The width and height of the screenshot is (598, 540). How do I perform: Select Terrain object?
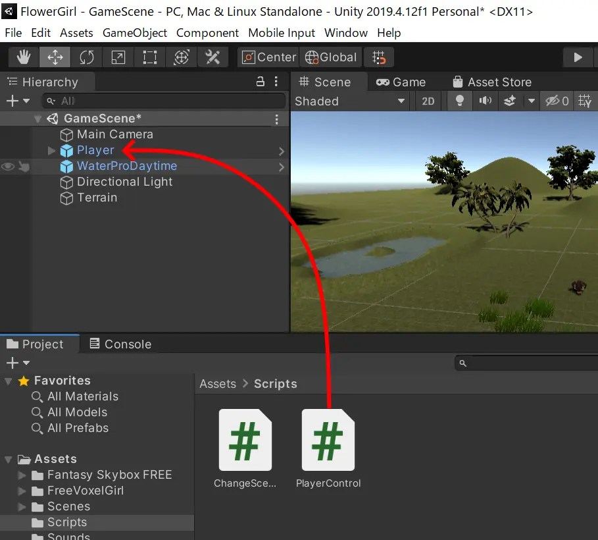coord(89,198)
